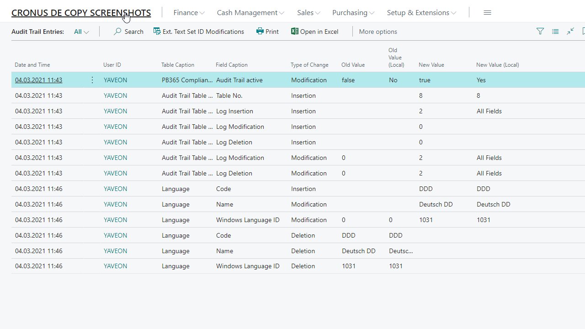Open the filter pane funnel icon
This screenshot has width=585, height=329.
tap(540, 32)
